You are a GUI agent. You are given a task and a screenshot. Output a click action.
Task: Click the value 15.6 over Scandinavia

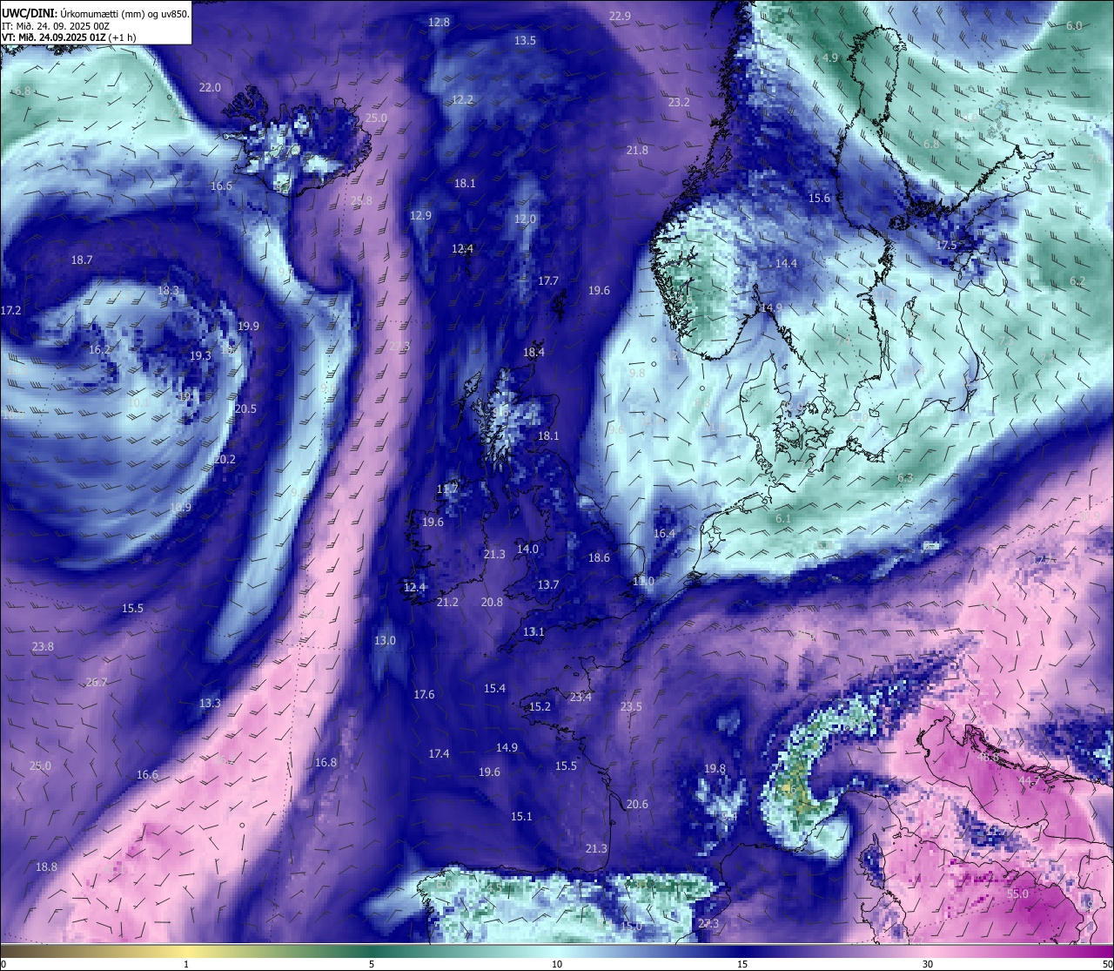[x=819, y=198]
